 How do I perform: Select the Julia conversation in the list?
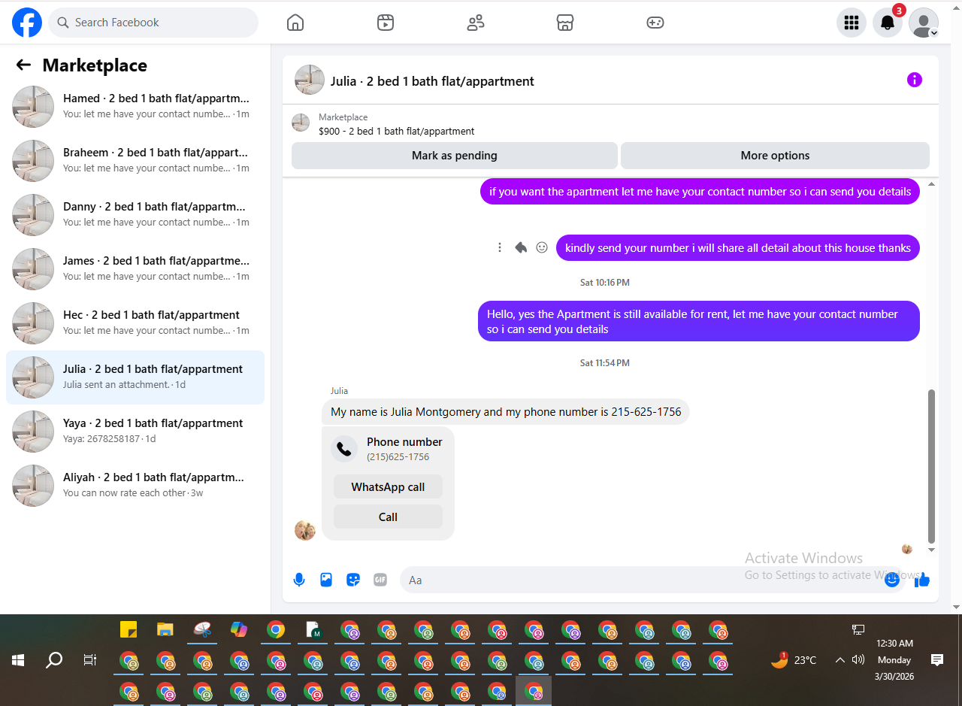[x=135, y=377]
